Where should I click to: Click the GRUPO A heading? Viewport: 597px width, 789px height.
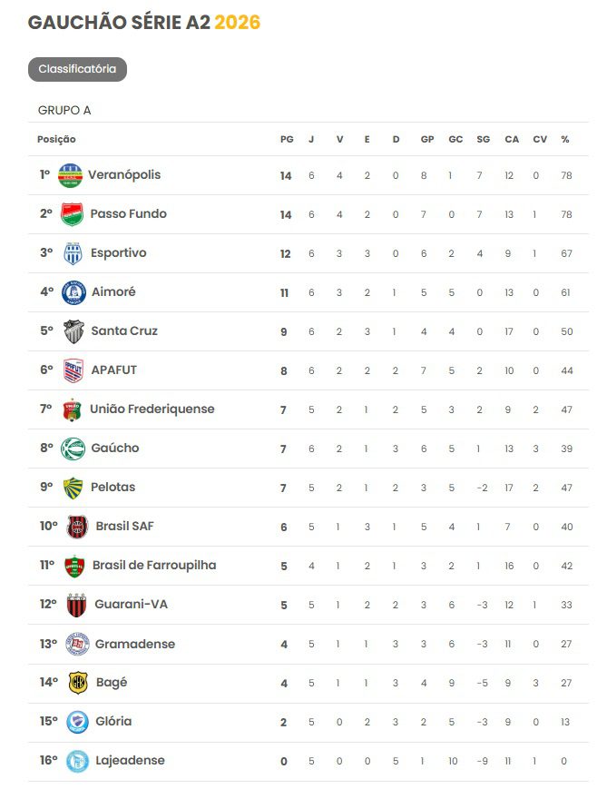click(64, 110)
